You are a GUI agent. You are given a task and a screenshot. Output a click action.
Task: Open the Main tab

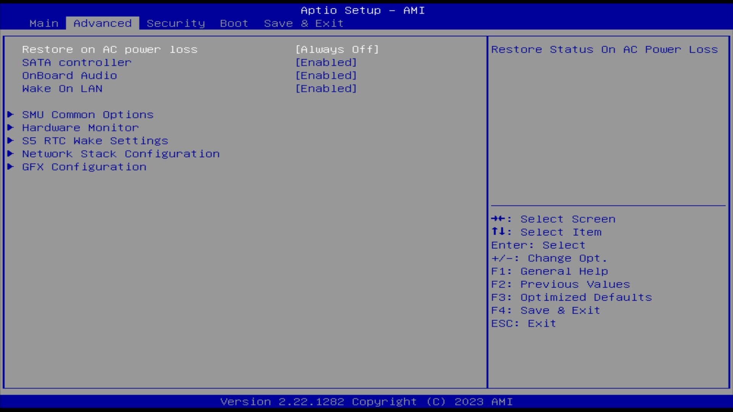pos(44,23)
